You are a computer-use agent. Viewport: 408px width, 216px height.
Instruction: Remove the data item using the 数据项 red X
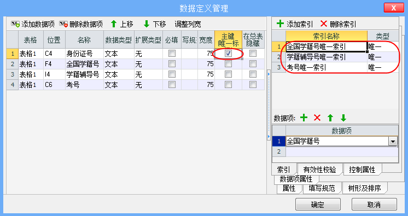coord(317,118)
